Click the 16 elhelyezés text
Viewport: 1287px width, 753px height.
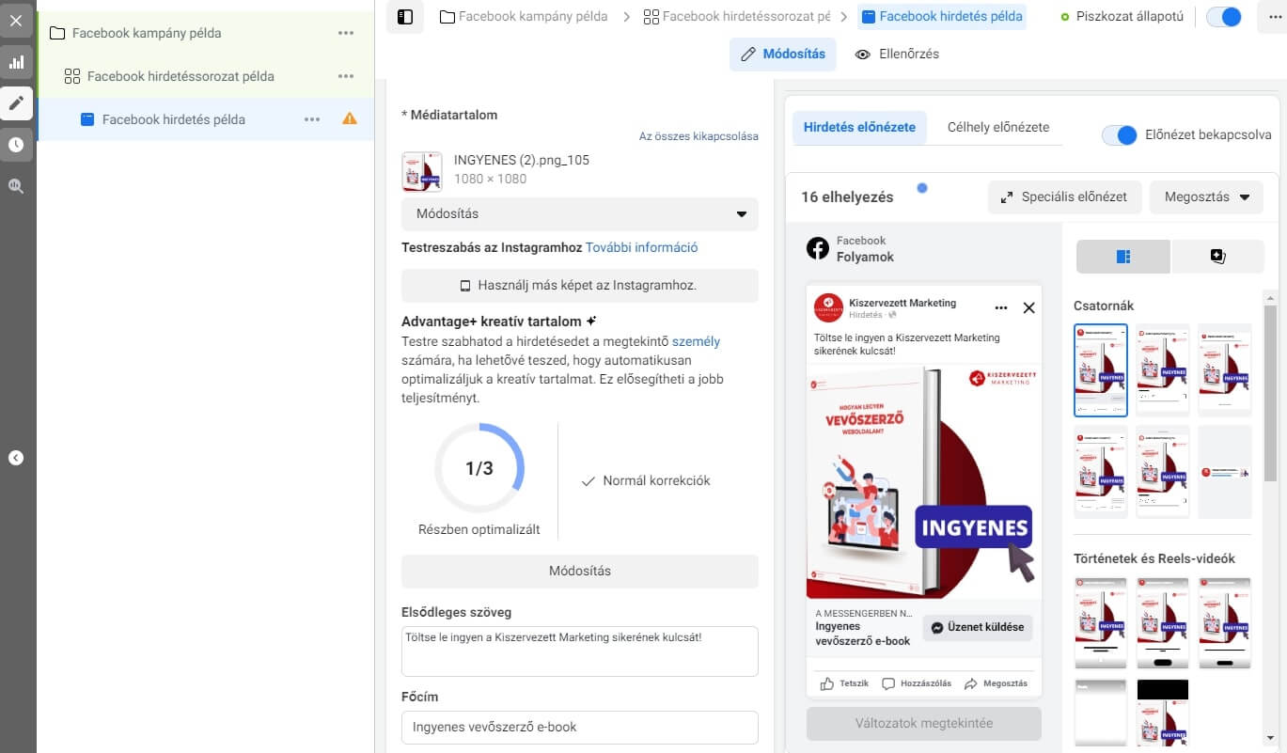click(847, 197)
